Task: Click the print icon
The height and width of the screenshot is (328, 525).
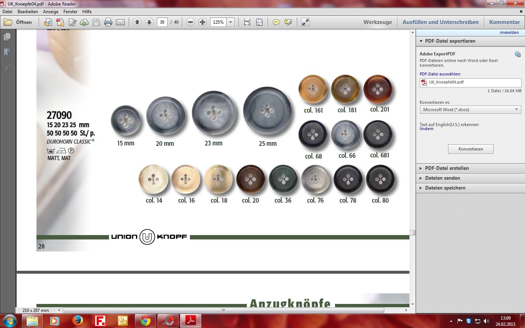Action: (108, 22)
